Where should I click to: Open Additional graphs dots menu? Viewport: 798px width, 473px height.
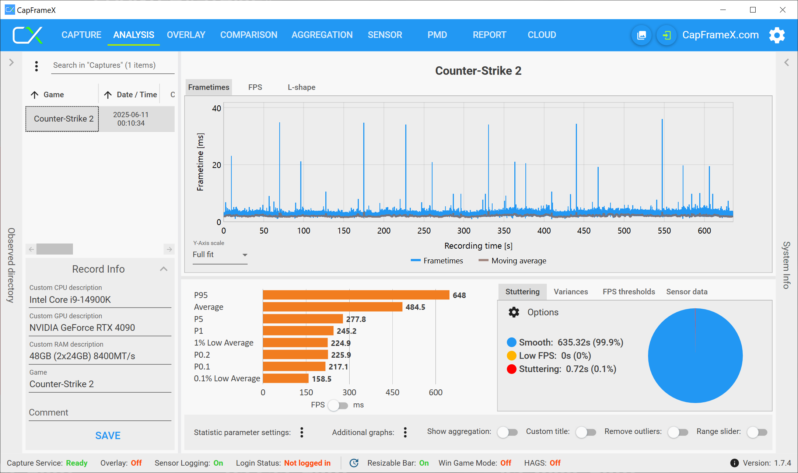tap(405, 432)
